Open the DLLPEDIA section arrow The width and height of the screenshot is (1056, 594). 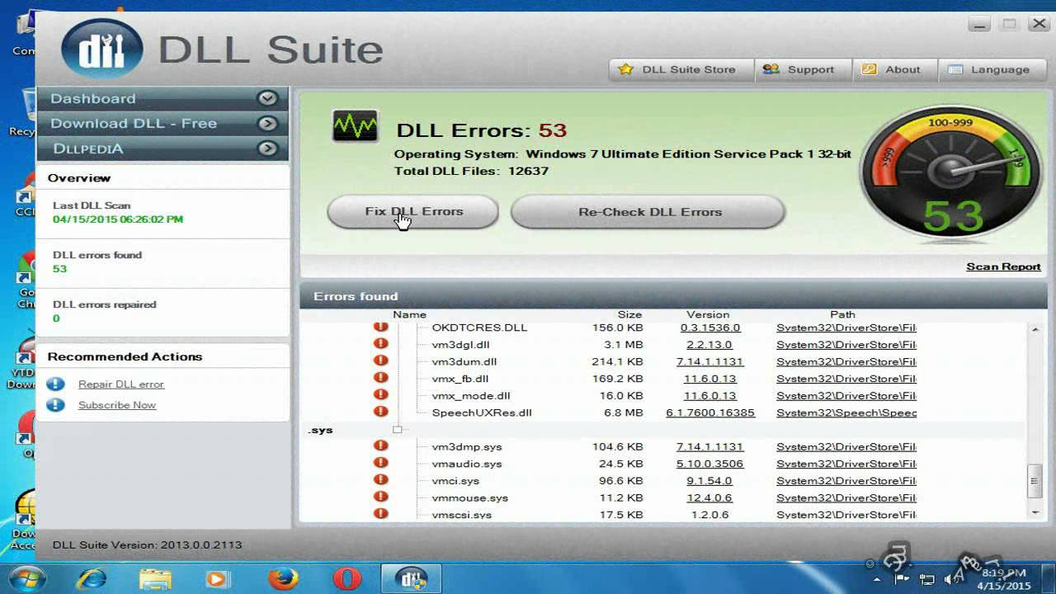[x=266, y=148]
